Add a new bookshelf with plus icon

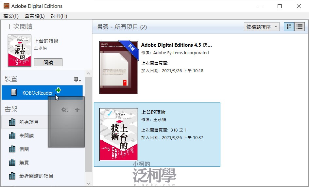click(x=77, y=110)
